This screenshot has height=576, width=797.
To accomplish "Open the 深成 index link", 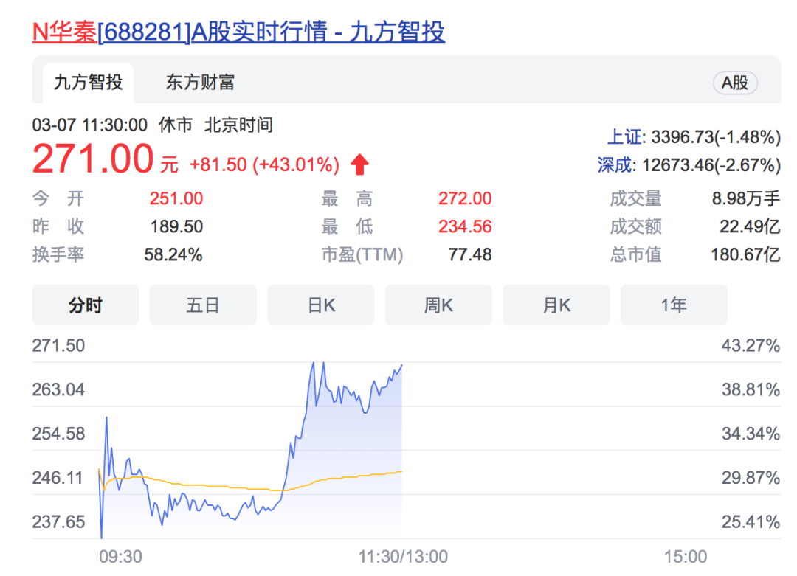I will (614, 164).
